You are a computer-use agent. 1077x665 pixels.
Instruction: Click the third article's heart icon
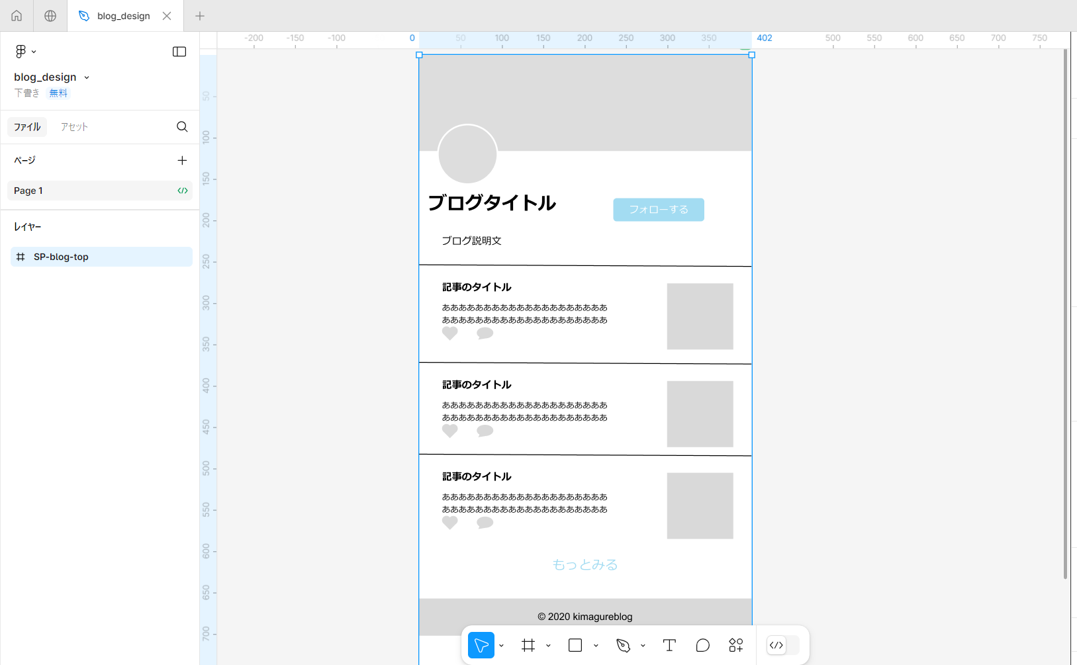pyautogui.click(x=450, y=523)
